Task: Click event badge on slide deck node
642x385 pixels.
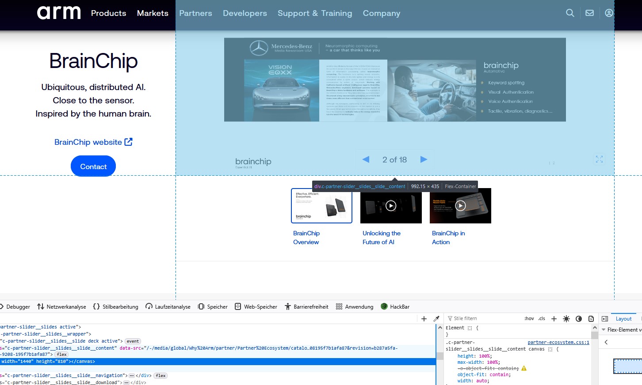Action: (133, 341)
